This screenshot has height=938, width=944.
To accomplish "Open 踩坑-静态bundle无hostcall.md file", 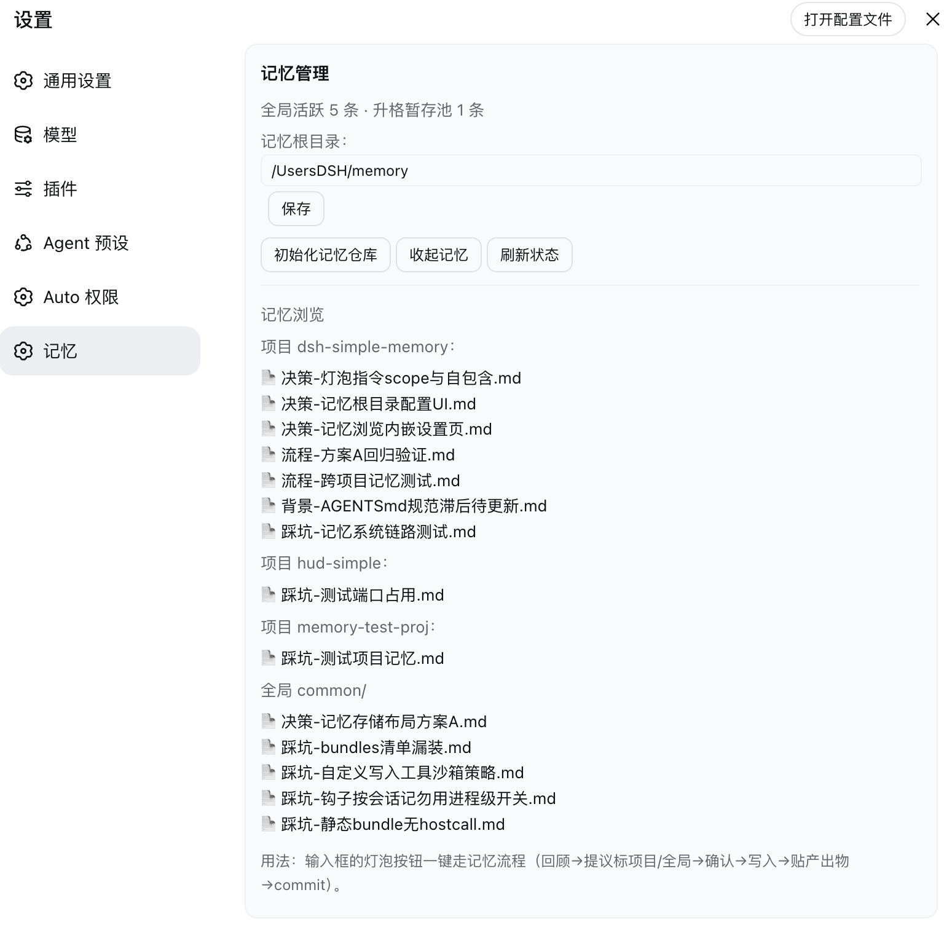I will tap(393, 824).
